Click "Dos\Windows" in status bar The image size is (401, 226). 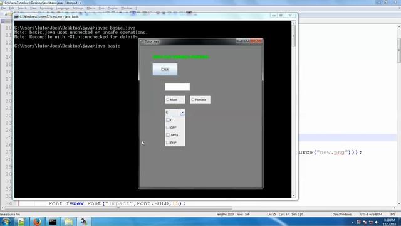coord(342,214)
